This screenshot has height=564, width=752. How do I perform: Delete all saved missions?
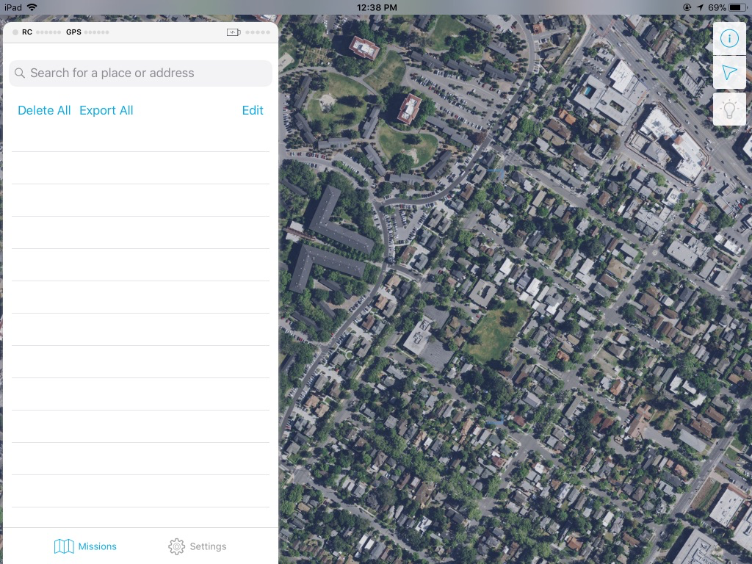(x=44, y=110)
